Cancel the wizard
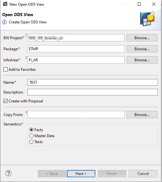This screenshot has height=182, width=162. tap(143, 174)
